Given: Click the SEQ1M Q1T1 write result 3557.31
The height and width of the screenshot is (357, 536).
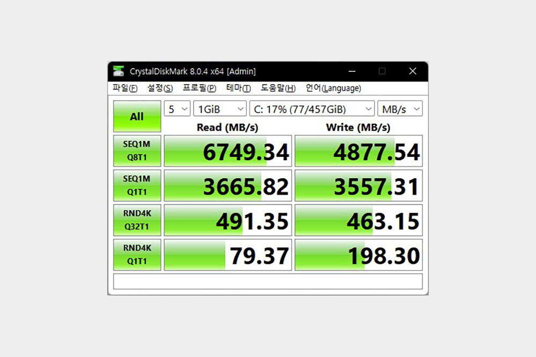Looking at the screenshot, I should [x=359, y=185].
